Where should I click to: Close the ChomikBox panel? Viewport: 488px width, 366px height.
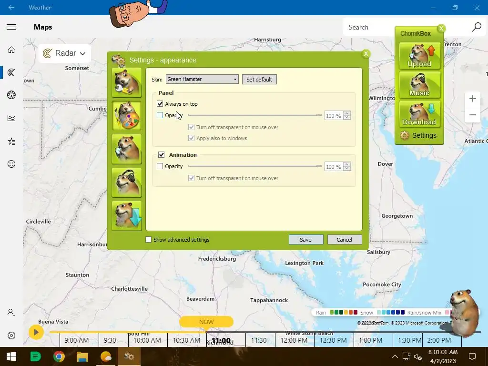(441, 28)
